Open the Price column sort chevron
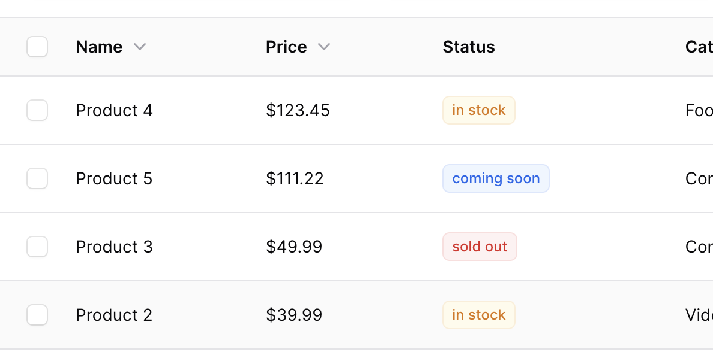The image size is (713, 358). coord(323,47)
